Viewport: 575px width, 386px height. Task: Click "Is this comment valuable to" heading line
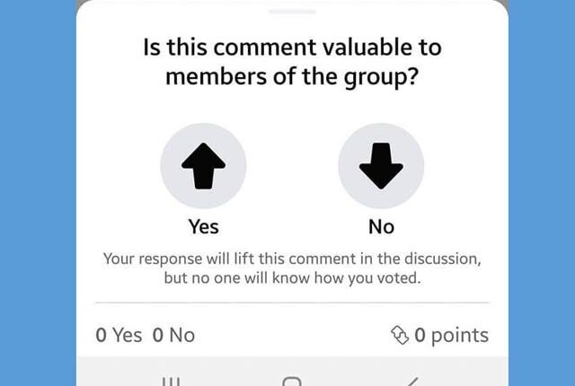292,47
